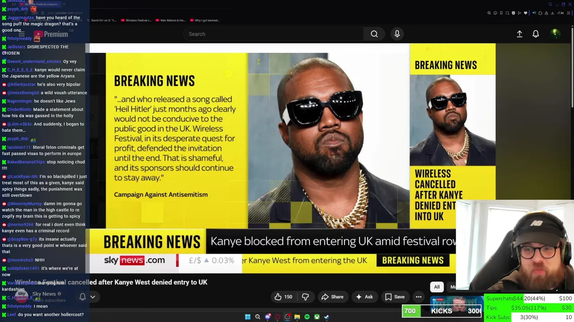The height and width of the screenshot is (322, 574).
Task: Click the extensions cube browser toolbar icon
Action: 540,13
